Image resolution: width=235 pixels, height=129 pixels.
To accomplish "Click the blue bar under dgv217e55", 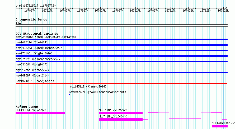I will pos(121,73).
